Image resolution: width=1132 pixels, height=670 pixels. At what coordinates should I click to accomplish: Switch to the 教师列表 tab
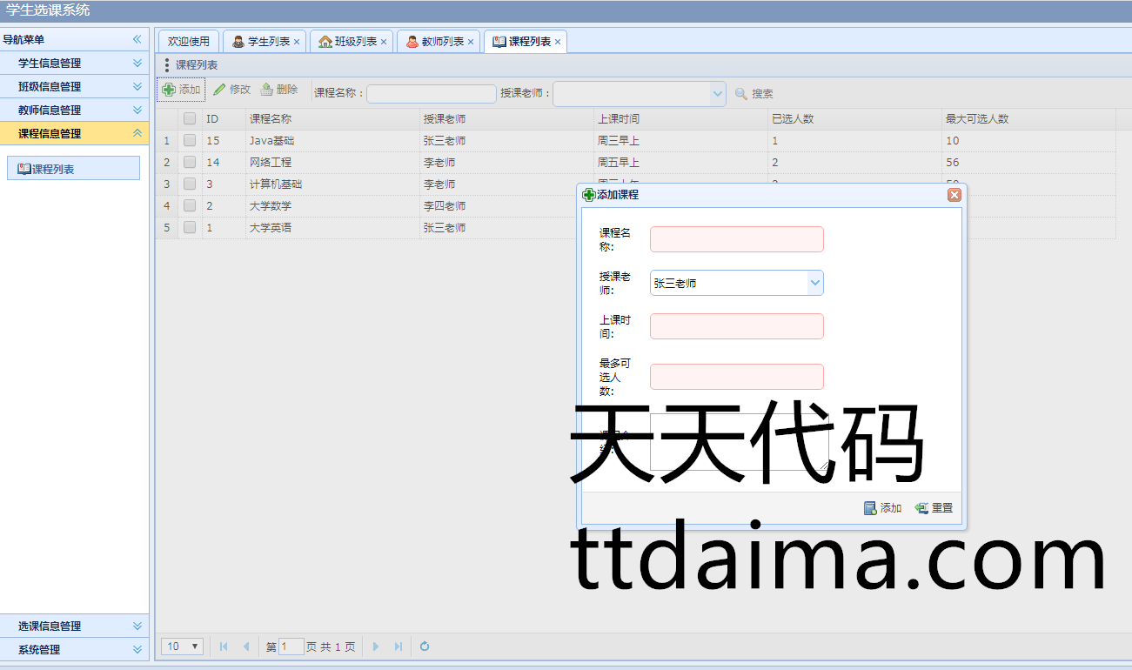coord(442,42)
